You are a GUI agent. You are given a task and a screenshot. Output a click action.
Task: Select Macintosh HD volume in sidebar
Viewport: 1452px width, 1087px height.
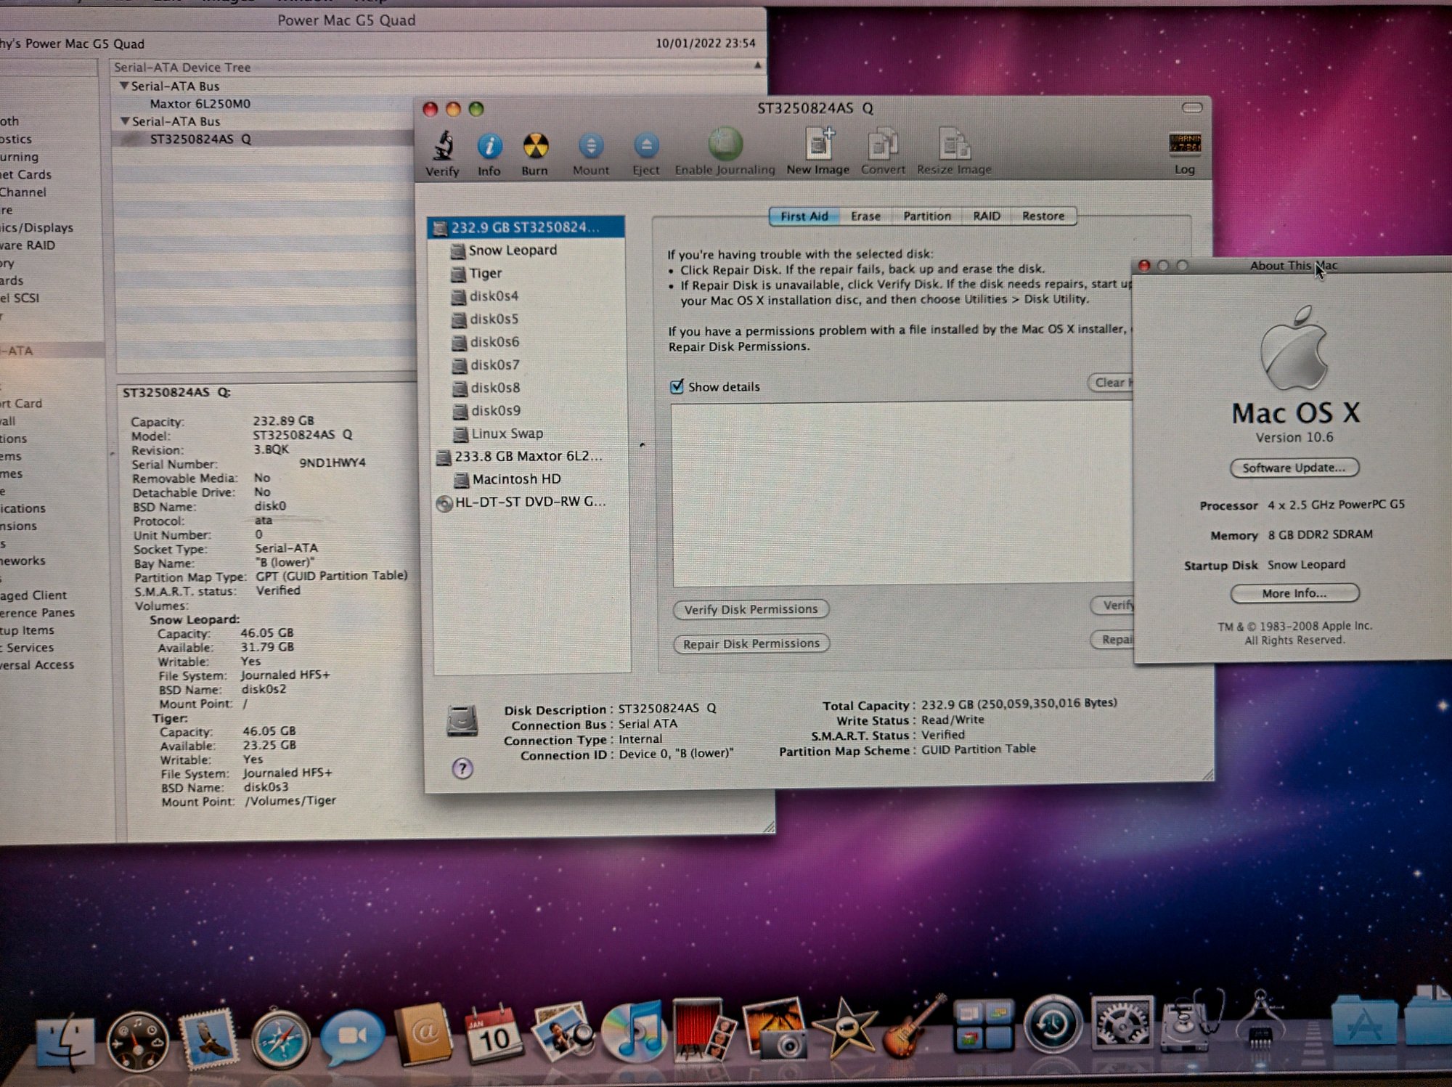[515, 479]
